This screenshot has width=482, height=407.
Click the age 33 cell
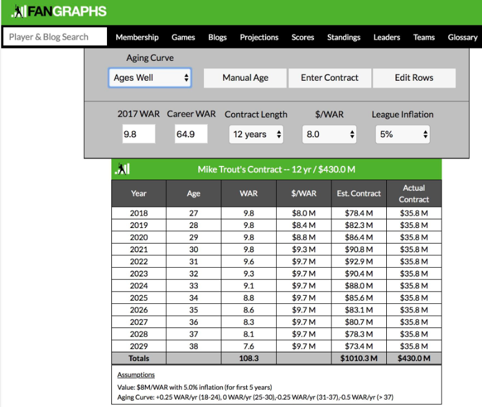coord(193,286)
